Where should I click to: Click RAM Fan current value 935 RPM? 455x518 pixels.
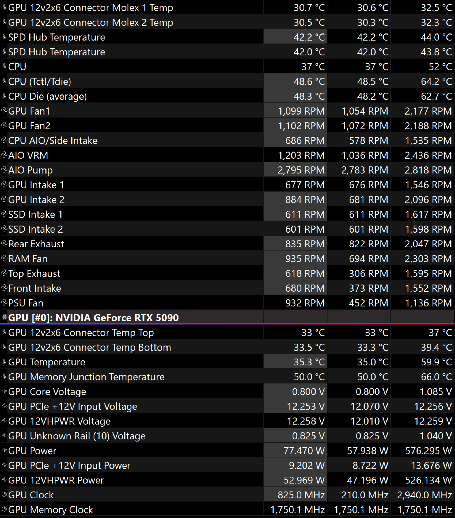point(305,258)
